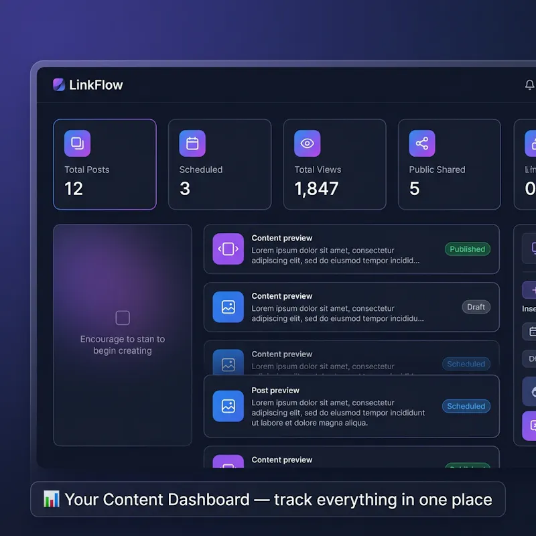Image resolution: width=536 pixels, height=536 pixels.
Task: Click the image icon in Post preview card
Action: (228, 406)
